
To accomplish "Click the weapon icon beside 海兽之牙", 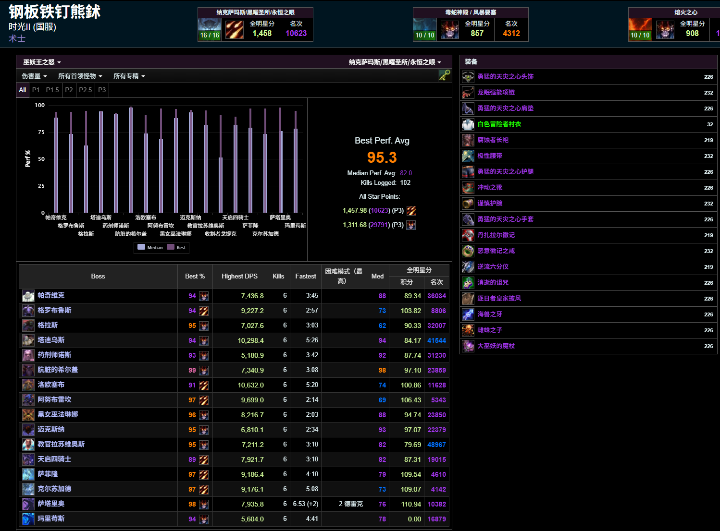I will coord(468,314).
